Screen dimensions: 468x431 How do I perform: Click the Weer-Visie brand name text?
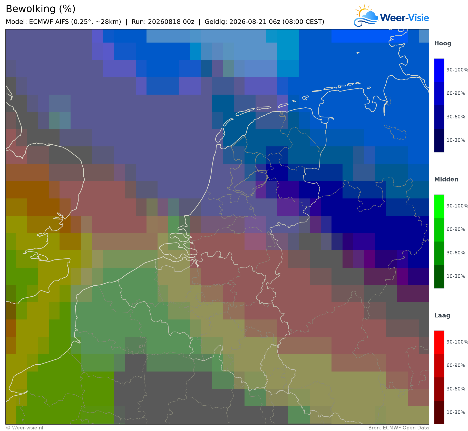pyautogui.click(x=404, y=18)
